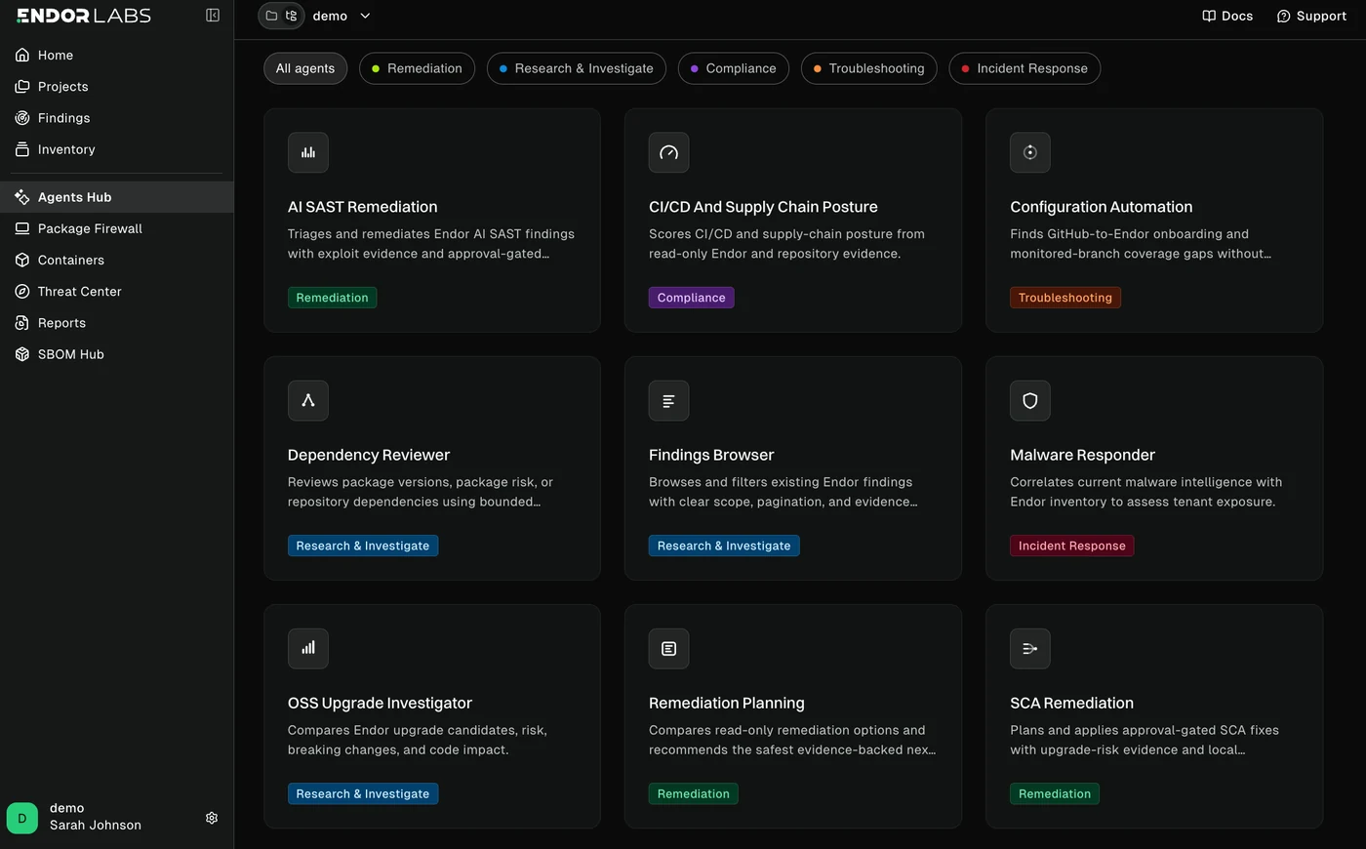
Task: Select the All agents filter
Action: (x=305, y=68)
